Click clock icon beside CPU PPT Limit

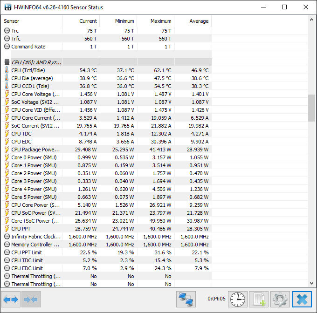[x=7, y=252]
